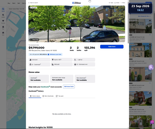Click the Inbox sidebar icon
155x129 pixels.
[x=3, y=33]
